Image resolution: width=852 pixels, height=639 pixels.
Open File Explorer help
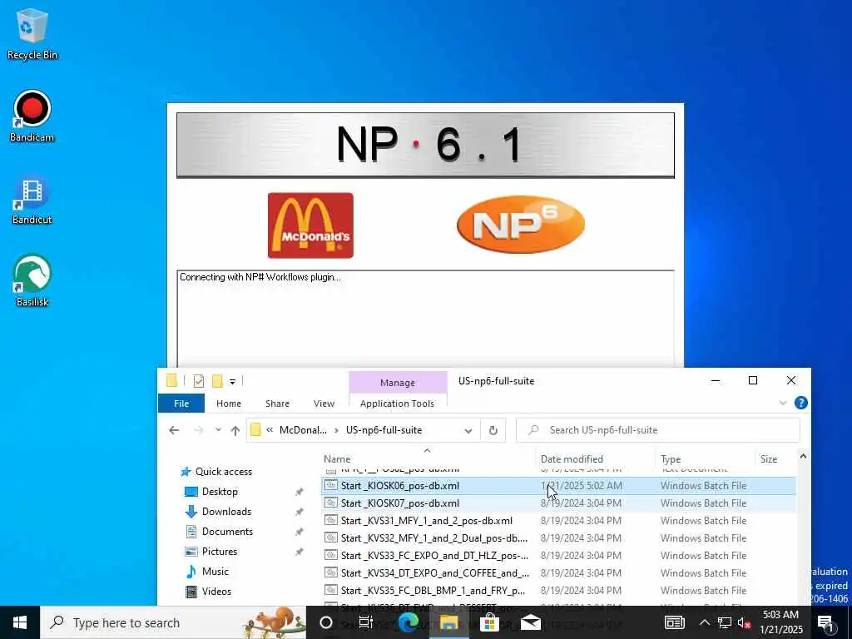point(801,403)
